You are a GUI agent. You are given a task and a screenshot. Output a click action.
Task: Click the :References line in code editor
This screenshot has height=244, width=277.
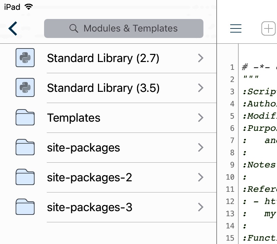point(260,189)
